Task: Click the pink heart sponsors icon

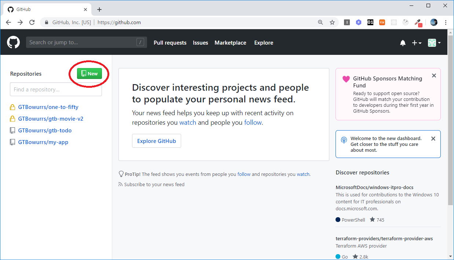Action: tap(346, 79)
